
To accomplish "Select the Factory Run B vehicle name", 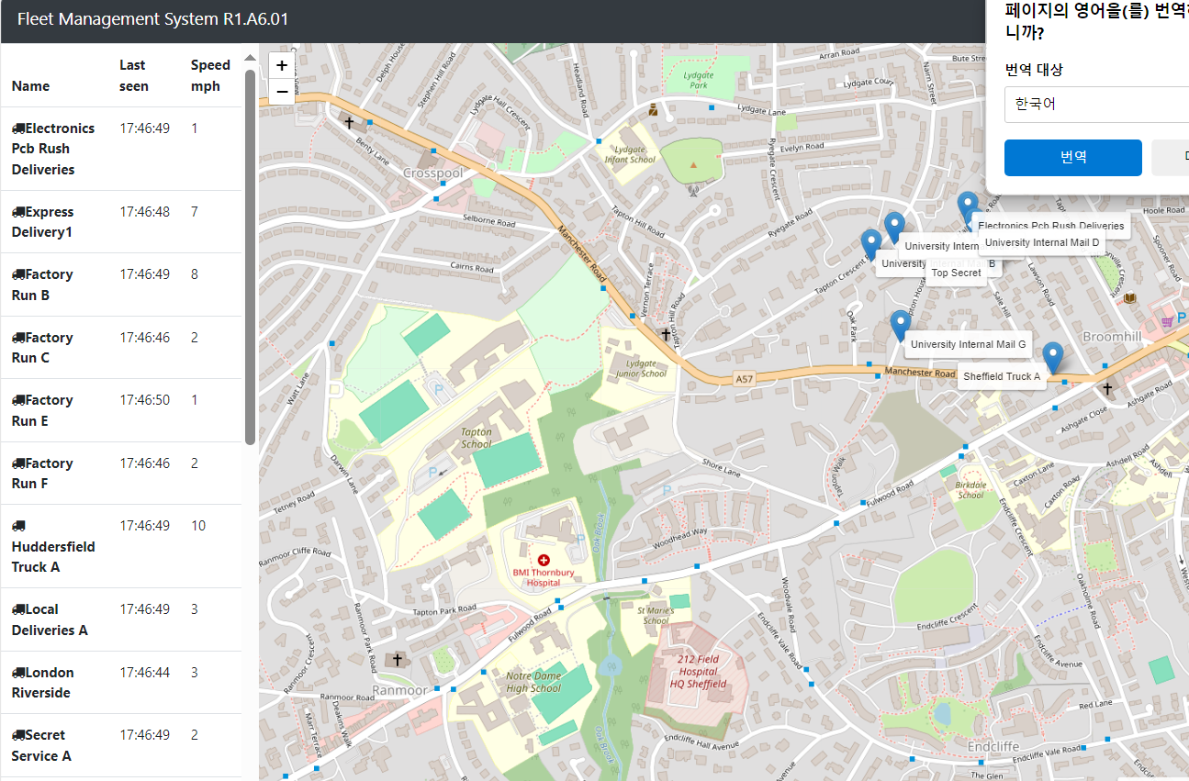I will pos(42,285).
